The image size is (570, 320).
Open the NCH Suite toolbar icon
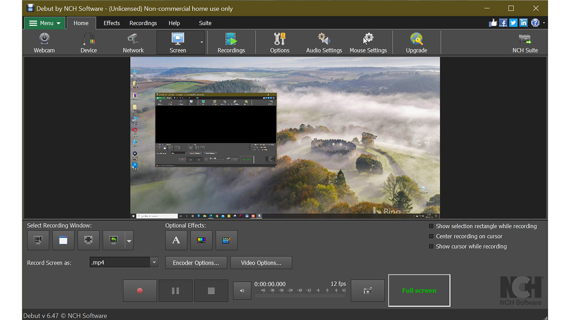click(525, 43)
